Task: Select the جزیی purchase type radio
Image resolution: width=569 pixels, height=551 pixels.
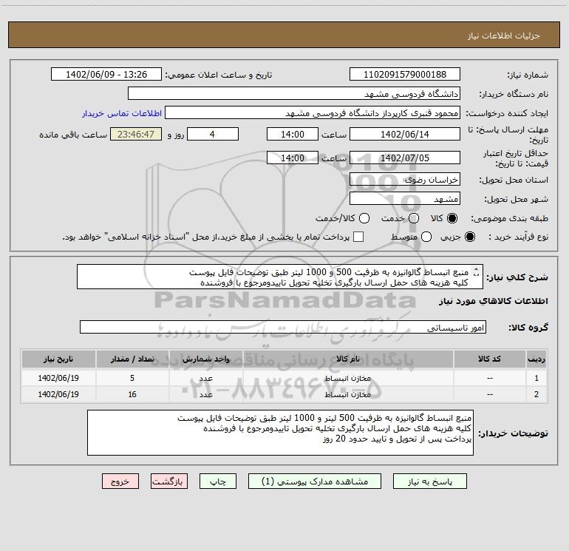Action: [470, 237]
